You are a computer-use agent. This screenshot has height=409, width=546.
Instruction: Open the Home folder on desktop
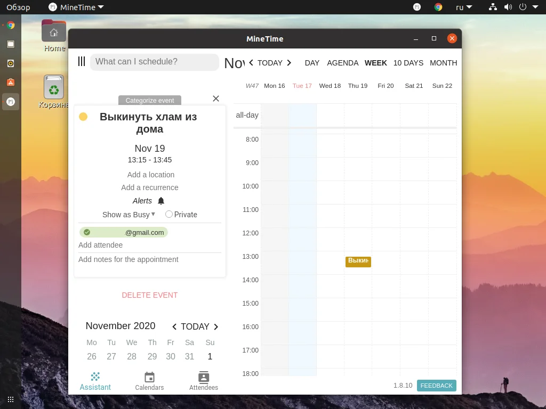[54, 36]
